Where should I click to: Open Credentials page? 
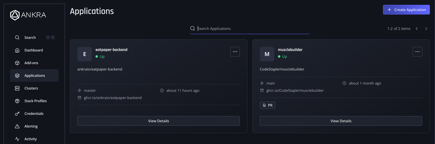tap(34, 114)
